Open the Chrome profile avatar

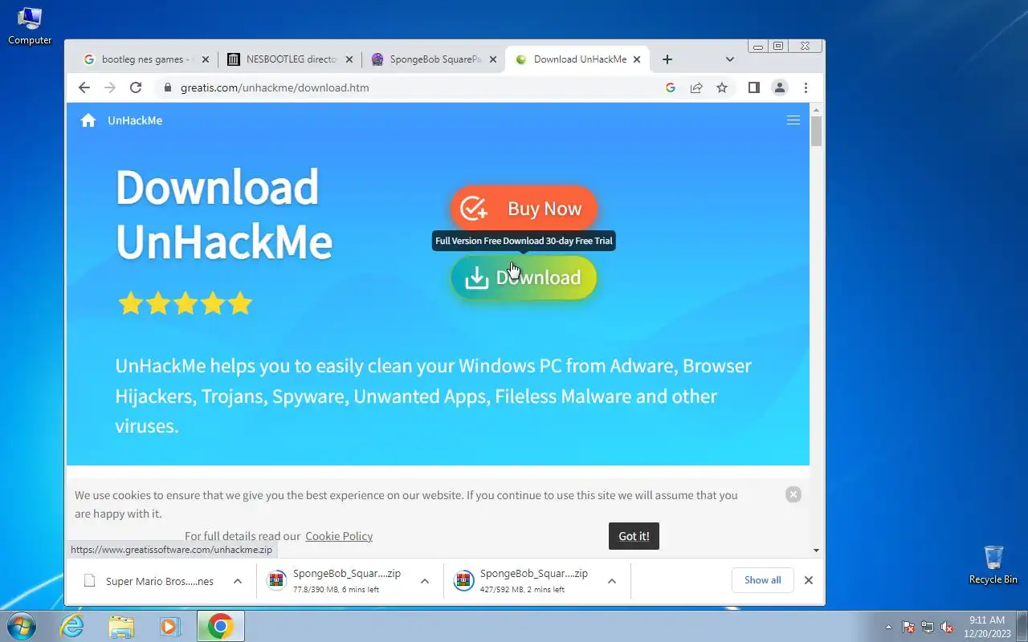(779, 87)
